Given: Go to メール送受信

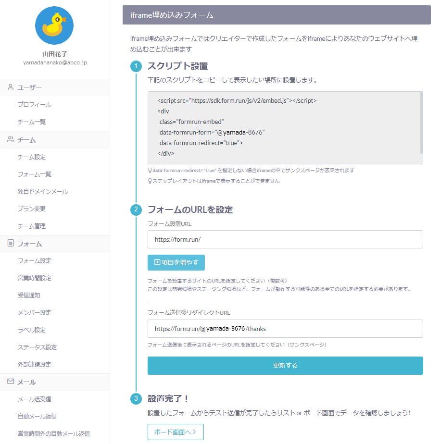Looking at the screenshot, I should (x=34, y=399).
